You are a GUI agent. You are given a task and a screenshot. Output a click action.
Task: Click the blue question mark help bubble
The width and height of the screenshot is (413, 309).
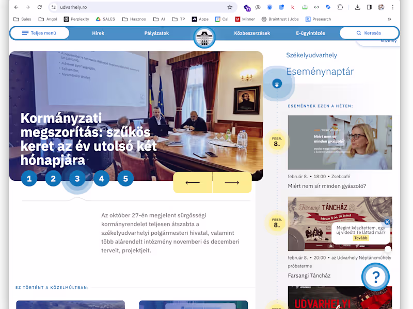(376, 277)
